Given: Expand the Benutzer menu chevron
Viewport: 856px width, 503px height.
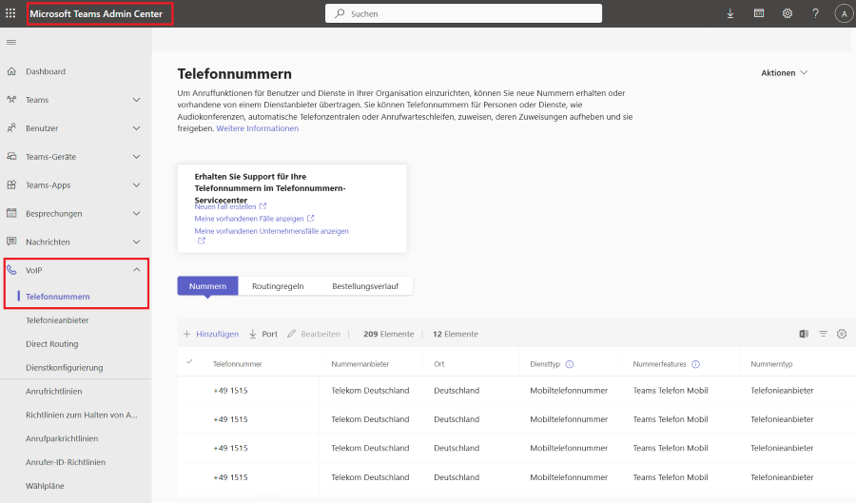Looking at the screenshot, I should (136, 127).
